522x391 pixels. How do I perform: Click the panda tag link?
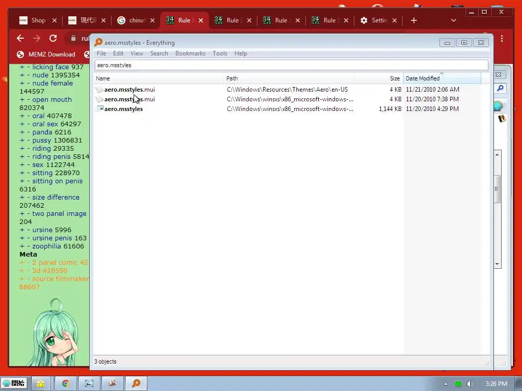click(x=42, y=132)
